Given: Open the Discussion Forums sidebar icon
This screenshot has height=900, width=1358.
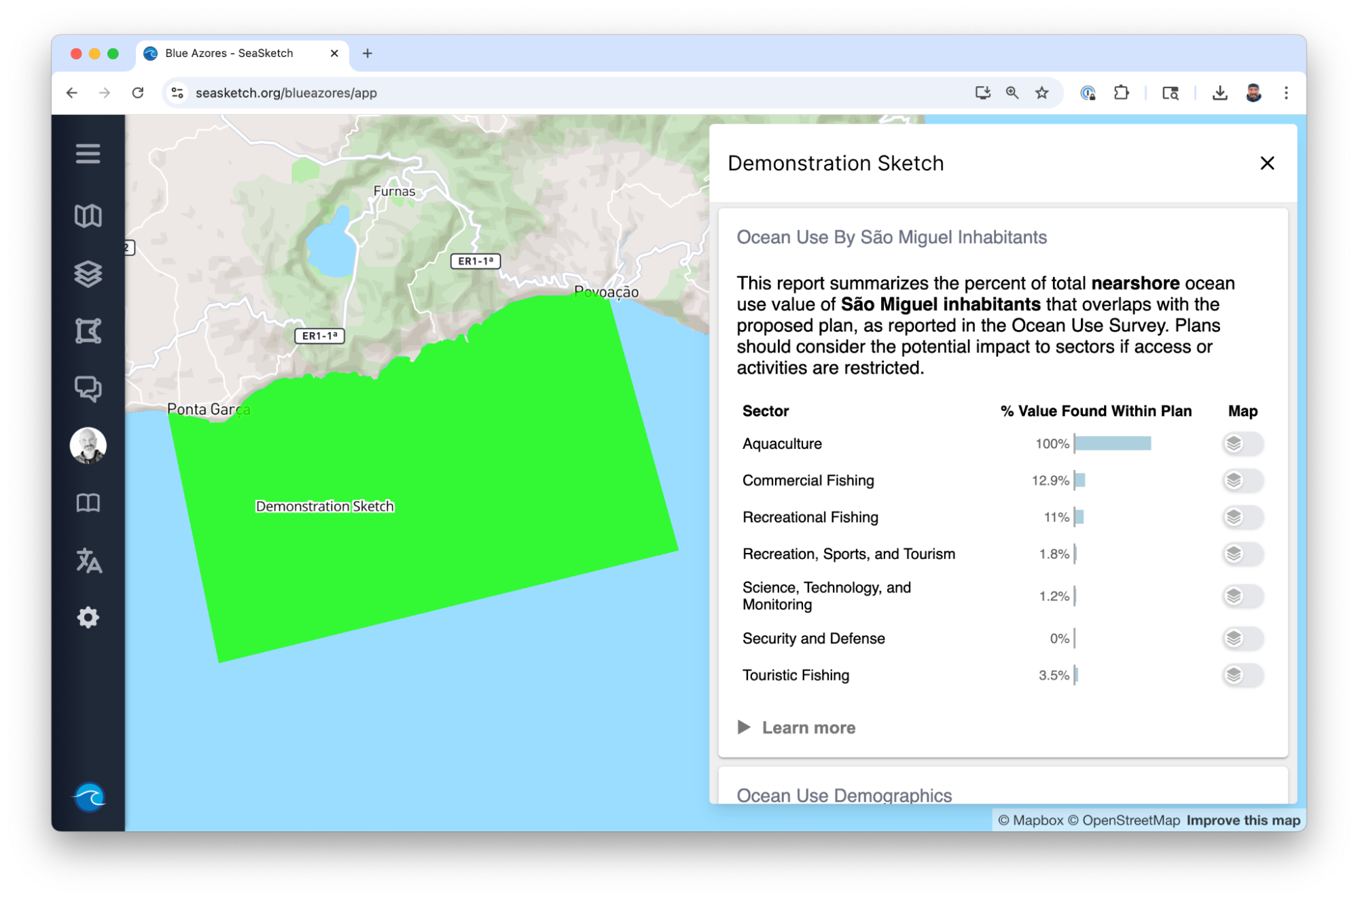Looking at the screenshot, I should coord(88,389).
